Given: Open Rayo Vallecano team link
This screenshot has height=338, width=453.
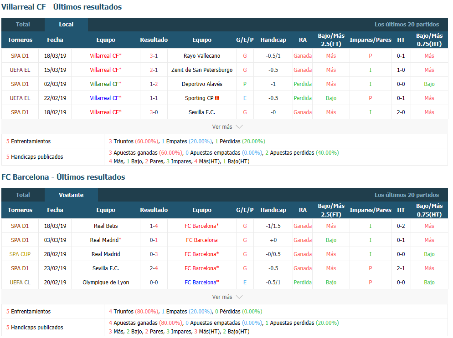Looking at the screenshot, I should coord(201,55).
